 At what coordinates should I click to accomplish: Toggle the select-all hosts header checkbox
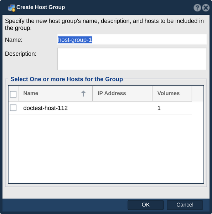point(13,94)
